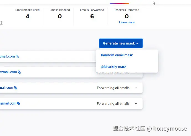Choose the @isharkfly mask option
Viewport: 191px width, 136px height.
[113, 67]
